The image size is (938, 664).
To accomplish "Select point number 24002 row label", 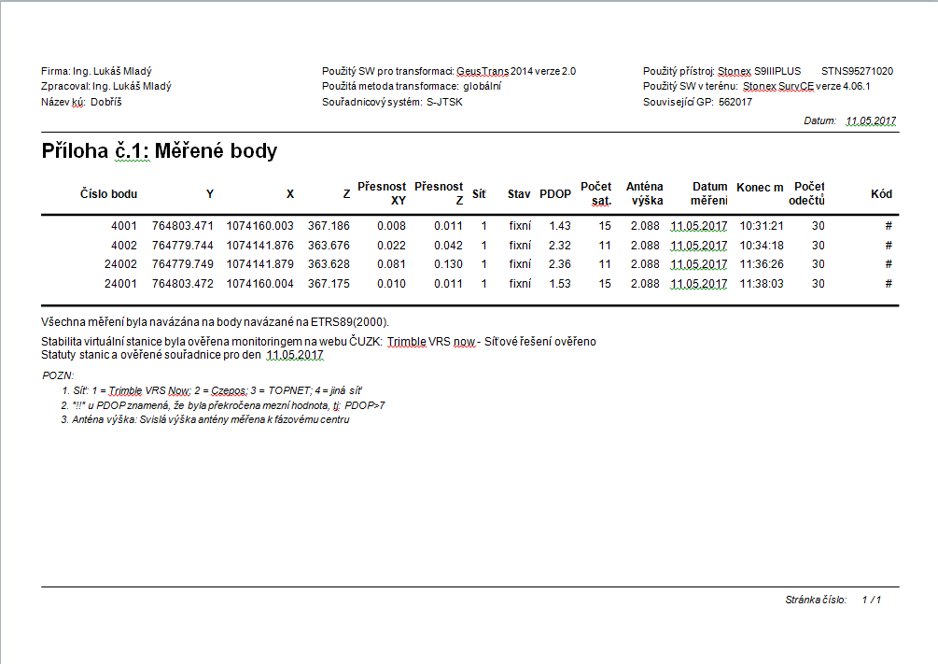I will coord(120,264).
